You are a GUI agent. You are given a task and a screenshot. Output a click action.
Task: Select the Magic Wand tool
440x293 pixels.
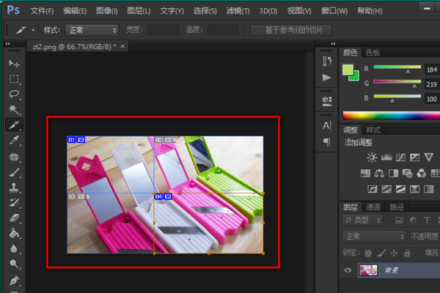pyautogui.click(x=14, y=109)
